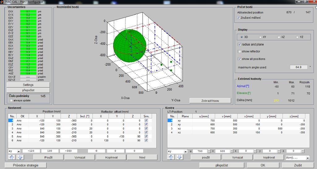Click kopírovat in the Kostra panel
This screenshot has height=169, width=317.
269,157
